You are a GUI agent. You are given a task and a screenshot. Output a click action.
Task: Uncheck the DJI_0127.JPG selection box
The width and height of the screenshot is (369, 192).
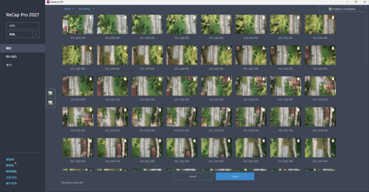[203, 79]
